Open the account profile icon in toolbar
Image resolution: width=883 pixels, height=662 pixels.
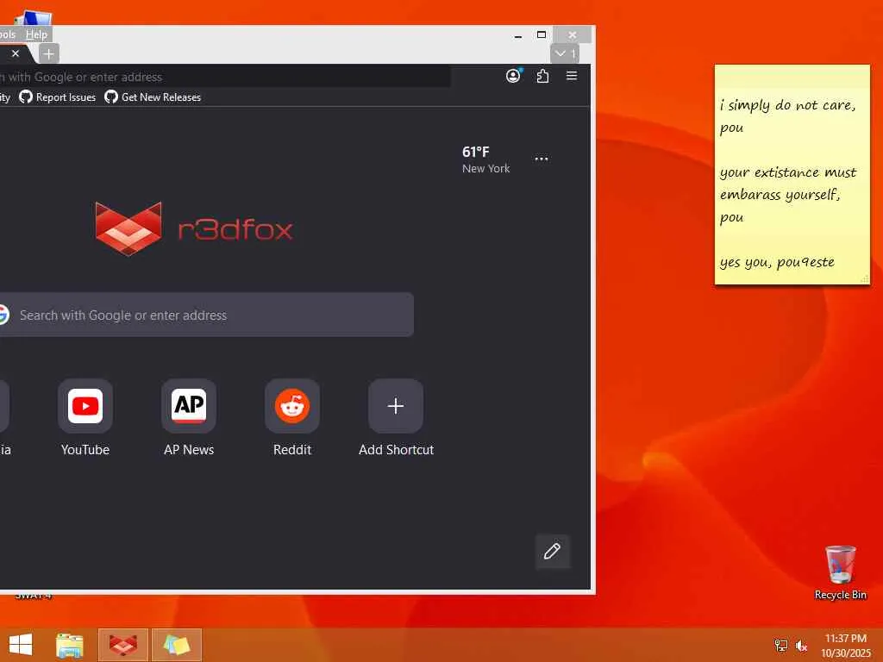click(513, 76)
